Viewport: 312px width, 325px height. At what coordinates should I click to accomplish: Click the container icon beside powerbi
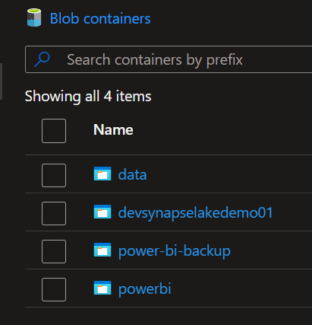coord(102,288)
